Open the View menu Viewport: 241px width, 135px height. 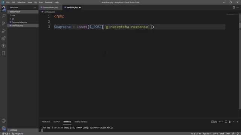30,2
